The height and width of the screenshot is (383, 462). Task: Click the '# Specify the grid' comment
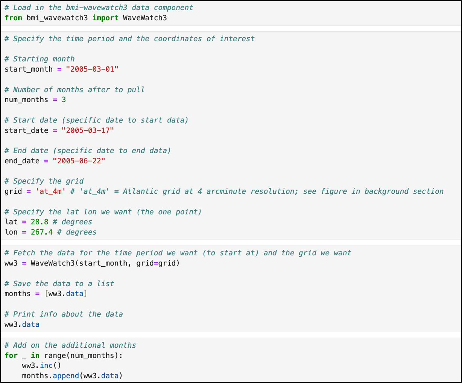pyautogui.click(x=44, y=181)
